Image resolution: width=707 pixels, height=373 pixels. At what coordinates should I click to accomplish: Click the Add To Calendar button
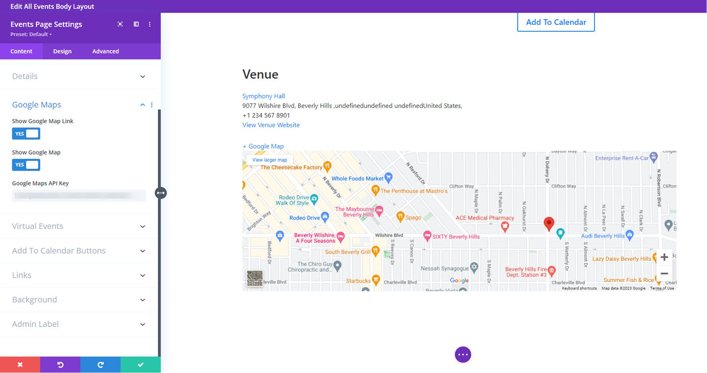[556, 22]
